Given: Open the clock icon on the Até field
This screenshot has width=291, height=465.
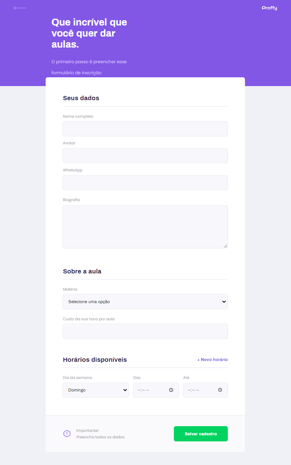Looking at the screenshot, I should click(x=220, y=390).
